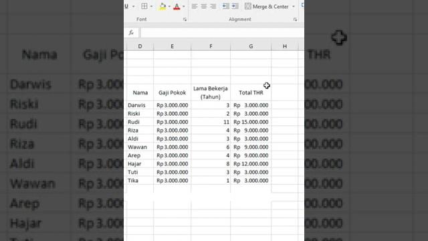Open font color dropdown arrow
The height and width of the screenshot is (241, 428).
pos(184,6)
